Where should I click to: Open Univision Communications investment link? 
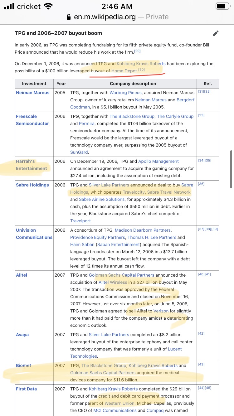coord(34,234)
